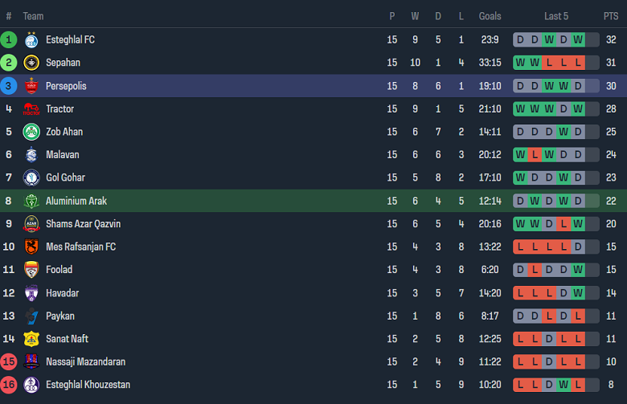This screenshot has width=627, height=404.
Task: Click the Tractor team logo
Action: [x=31, y=109]
